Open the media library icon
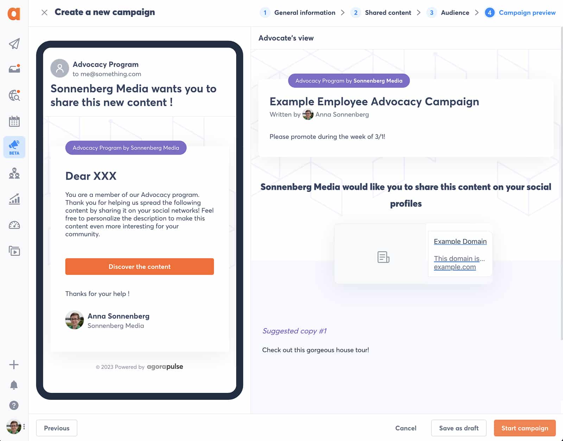 point(14,251)
